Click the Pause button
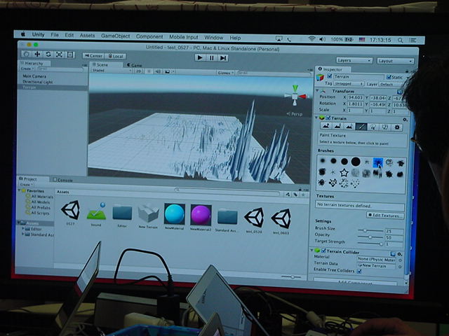 (212, 58)
